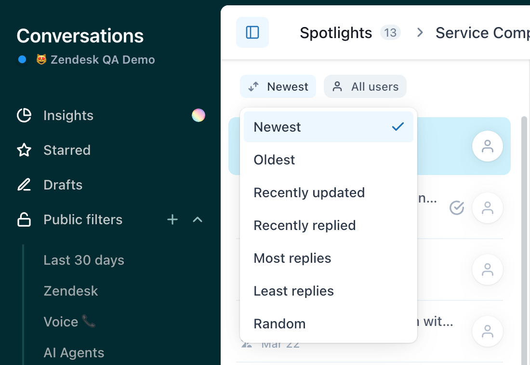The image size is (530, 365).
Task: Navigate to Spotlights via the breadcrumb
Action: (336, 32)
